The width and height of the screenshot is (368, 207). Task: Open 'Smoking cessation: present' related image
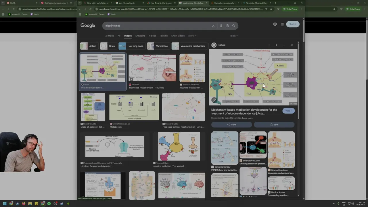(x=253, y=145)
